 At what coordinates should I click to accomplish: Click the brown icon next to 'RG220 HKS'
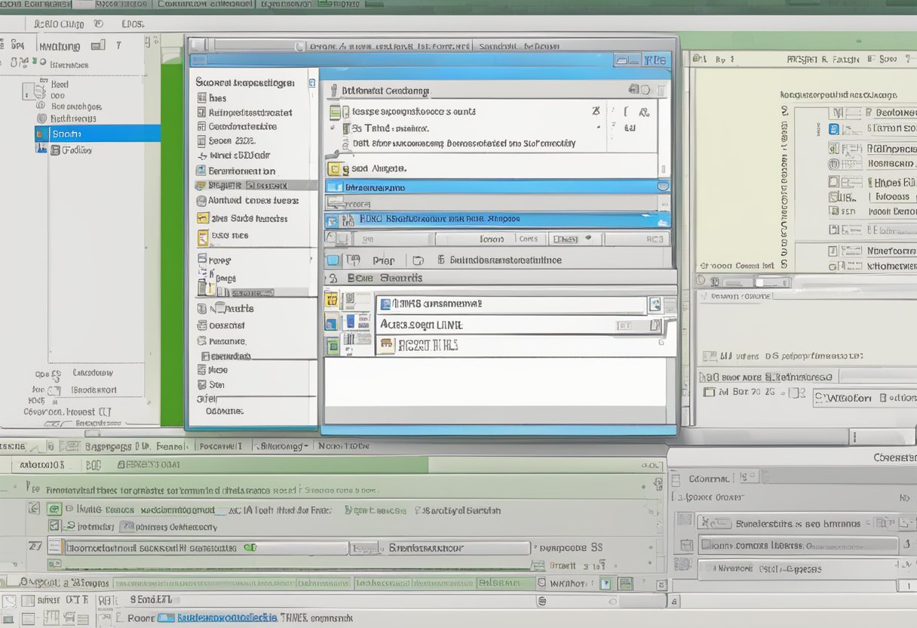386,346
